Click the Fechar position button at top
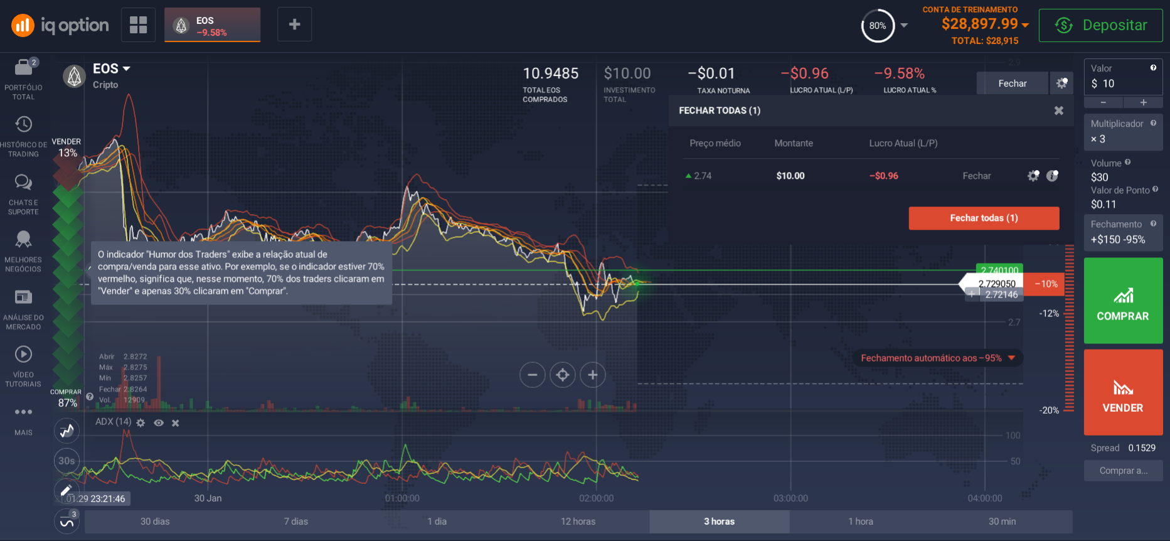This screenshot has height=541, width=1170. click(1012, 83)
